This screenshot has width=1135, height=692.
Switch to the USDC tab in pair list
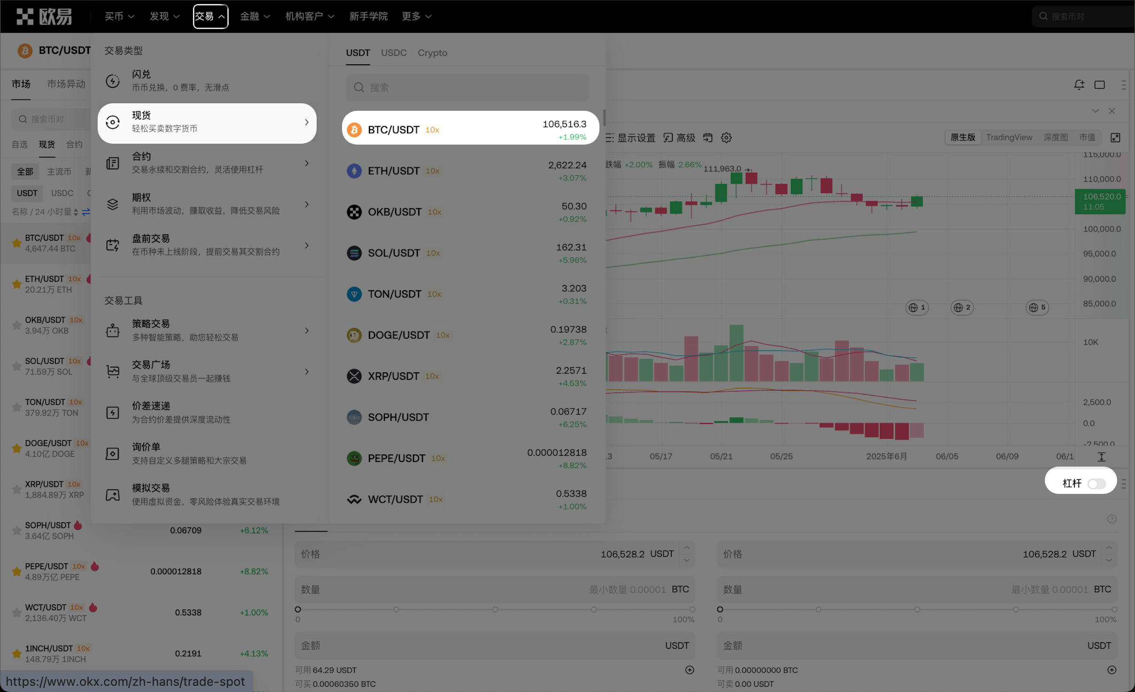(393, 53)
